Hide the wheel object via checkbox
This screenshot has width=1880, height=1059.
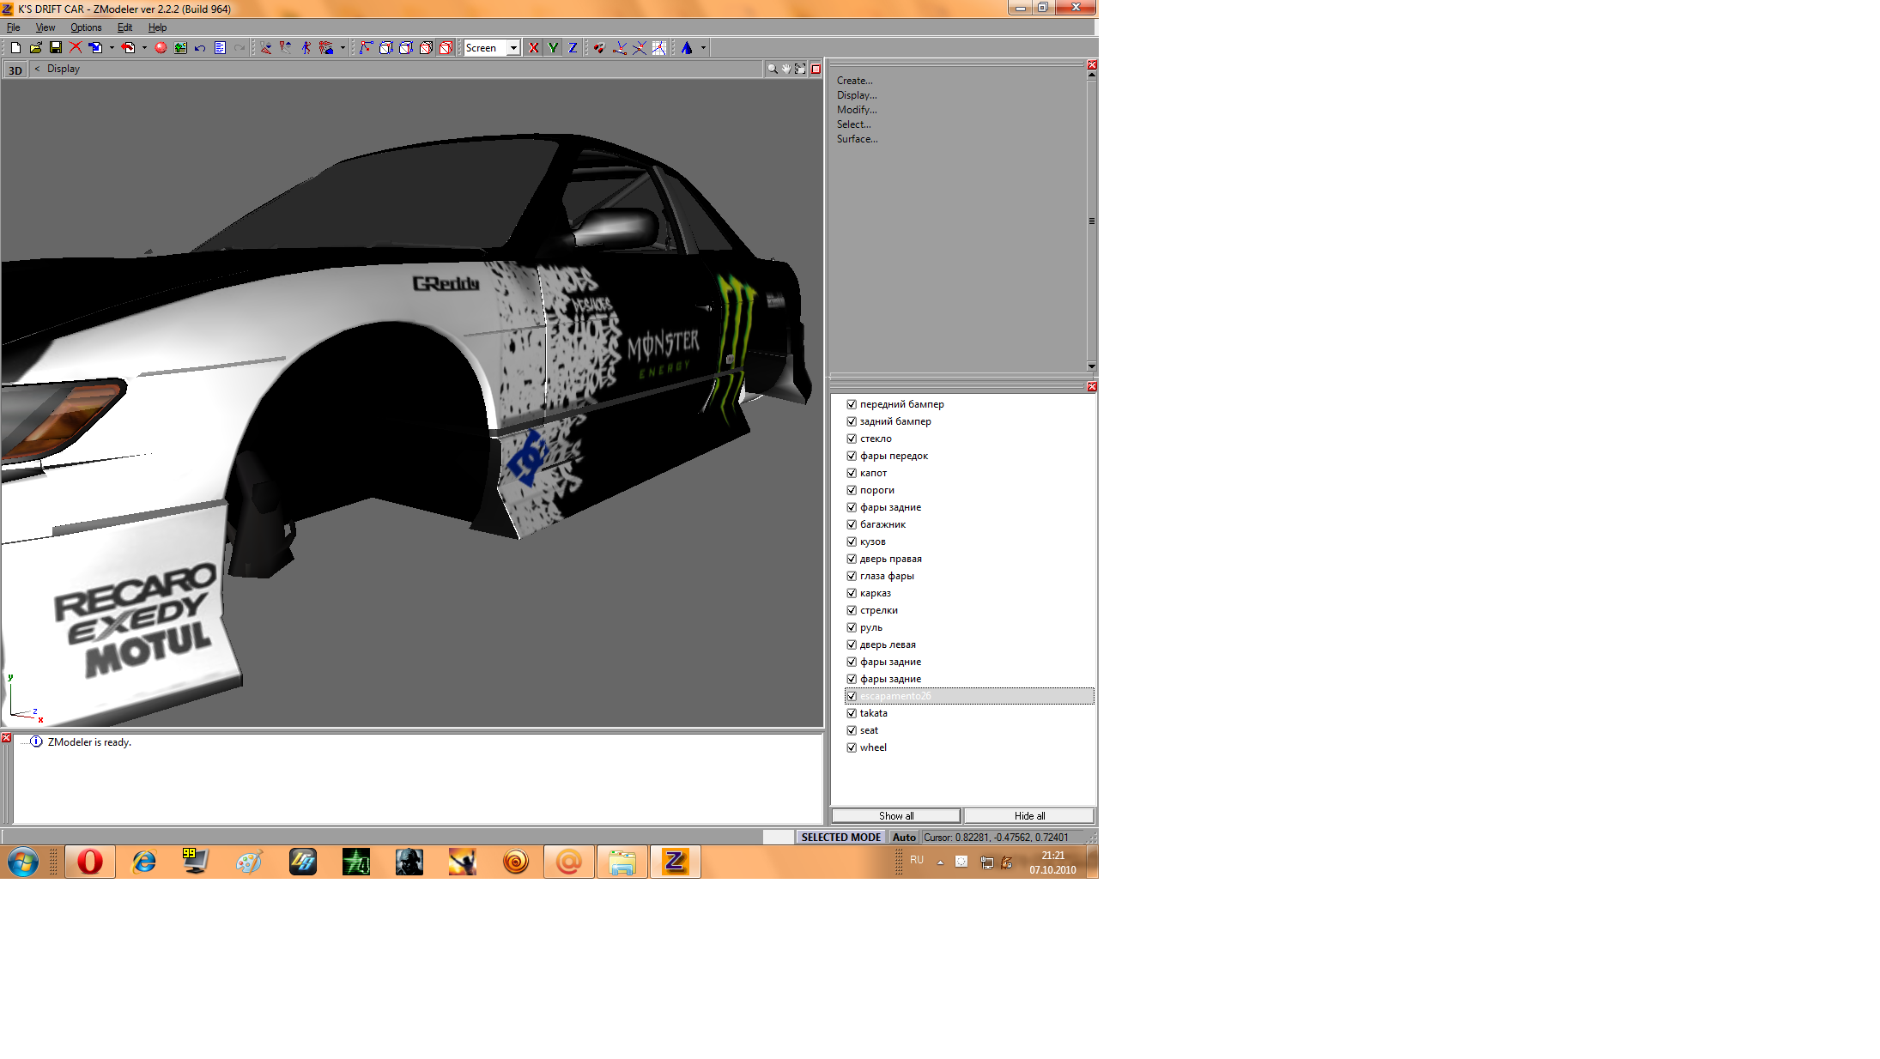[x=852, y=747]
